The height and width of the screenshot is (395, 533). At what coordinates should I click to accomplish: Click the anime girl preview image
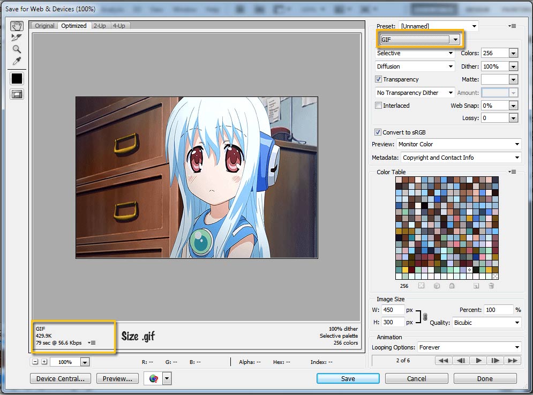(x=197, y=177)
